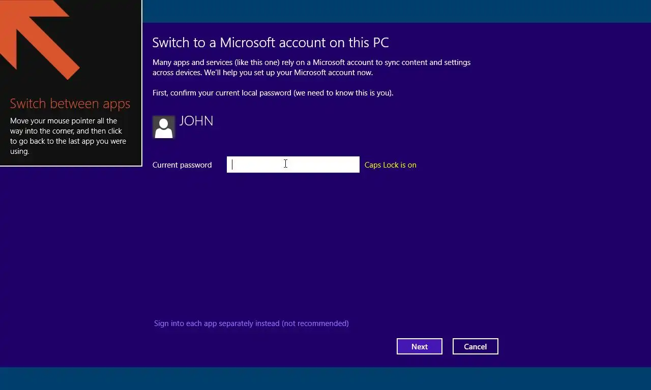The width and height of the screenshot is (651, 390).
Task: Focus the Current password input field
Action: pos(293,165)
